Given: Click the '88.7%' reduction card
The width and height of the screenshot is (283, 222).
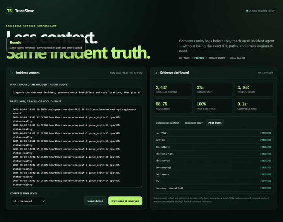Looking at the screenshot, I should pos(173,106).
